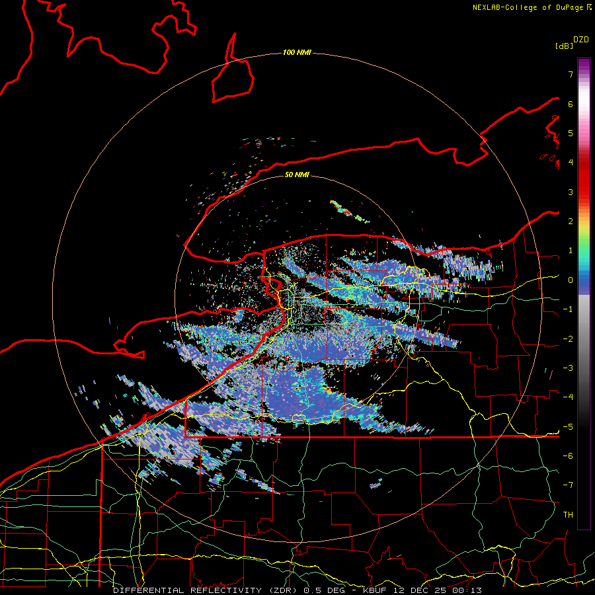The image size is (595, 595).
Task: Click the -5 tick label on color scale
Action: 568,427
